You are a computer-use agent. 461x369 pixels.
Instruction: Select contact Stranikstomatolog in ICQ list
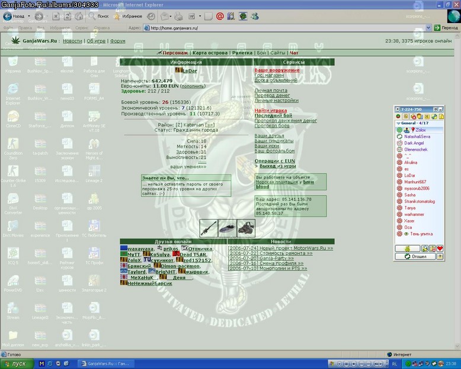[x=420, y=202]
